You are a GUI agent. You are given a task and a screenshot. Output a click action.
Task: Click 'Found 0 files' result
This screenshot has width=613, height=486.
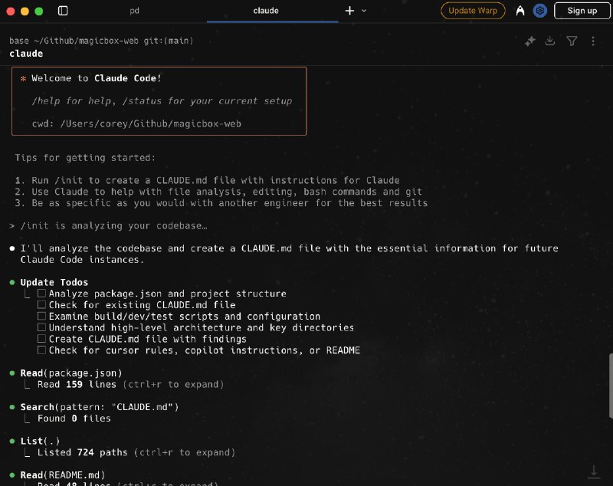[74, 419]
